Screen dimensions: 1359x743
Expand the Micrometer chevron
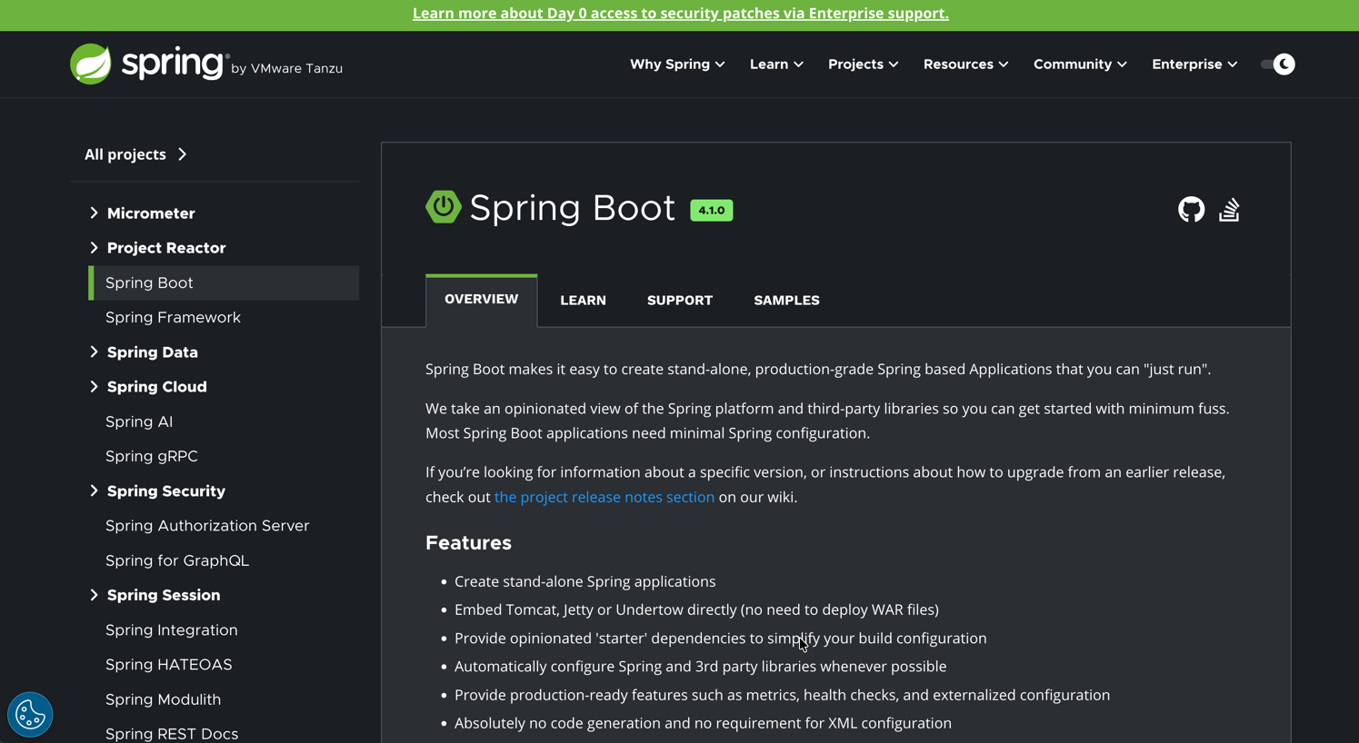[94, 213]
